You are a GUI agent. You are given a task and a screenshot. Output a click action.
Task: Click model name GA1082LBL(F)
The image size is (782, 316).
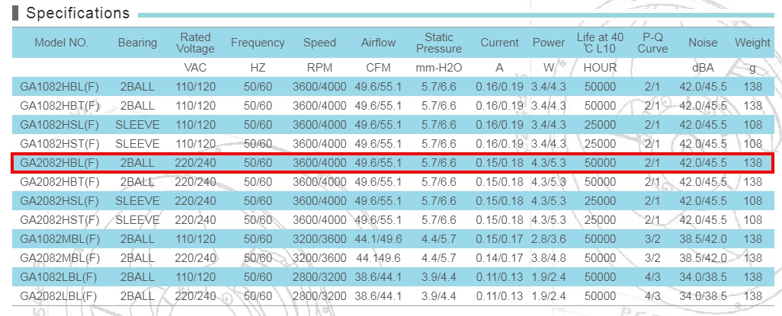pos(59,276)
